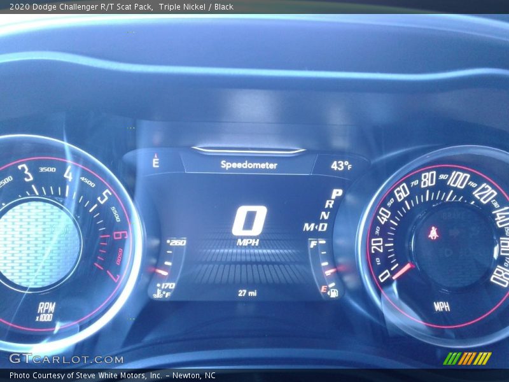This screenshot has width=509, height=382.
Task: Click the 2020 Dodge Challenger caption text
Action: click(121, 7)
